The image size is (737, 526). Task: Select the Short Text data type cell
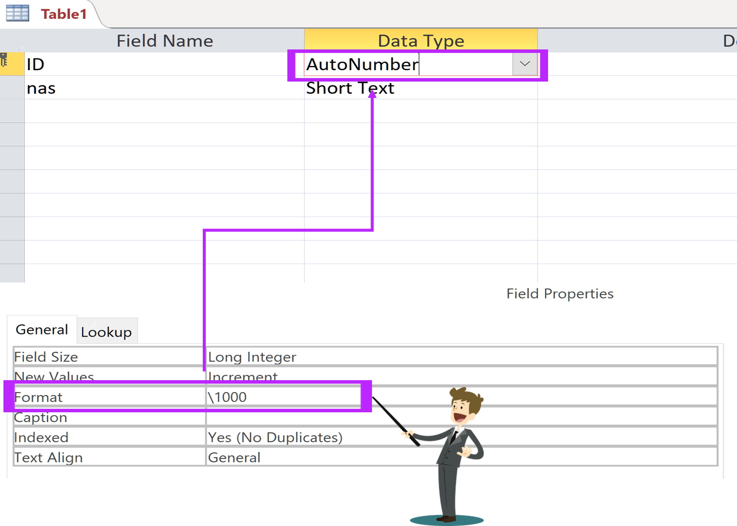420,88
